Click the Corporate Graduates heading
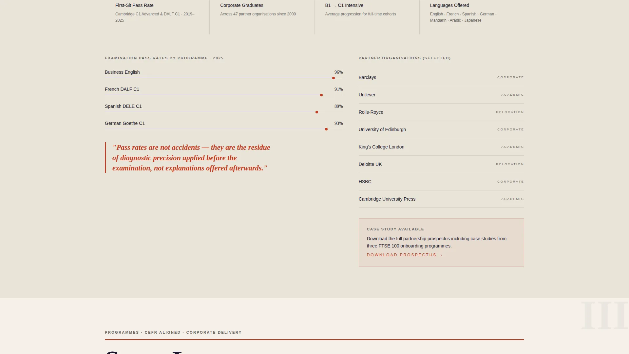The image size is (629, 354). coord(242,5)
